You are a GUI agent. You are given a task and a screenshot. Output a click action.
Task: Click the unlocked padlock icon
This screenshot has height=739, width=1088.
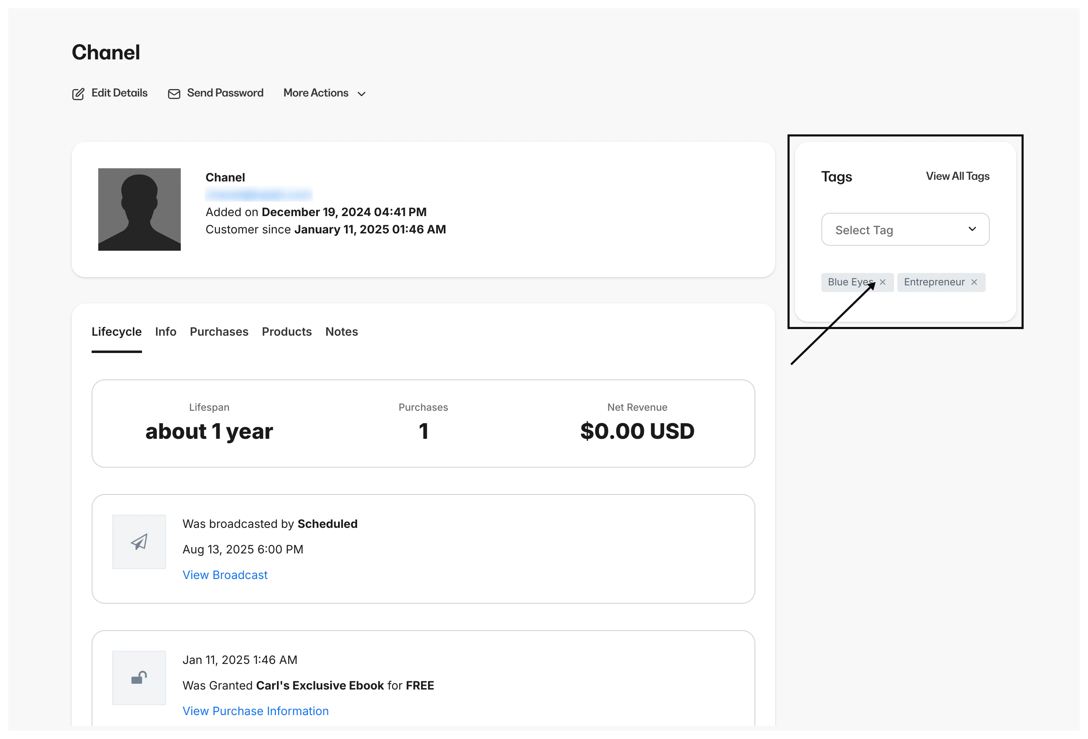139,677
